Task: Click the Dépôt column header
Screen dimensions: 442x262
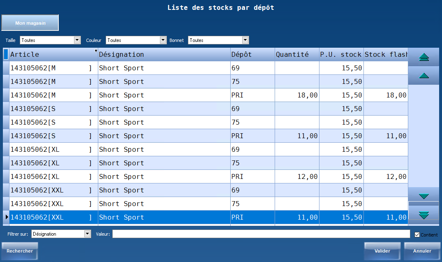Action: [x=252, y=54]
